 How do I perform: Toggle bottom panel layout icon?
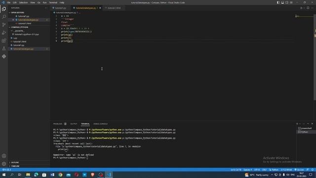click(x=282, y=2)
